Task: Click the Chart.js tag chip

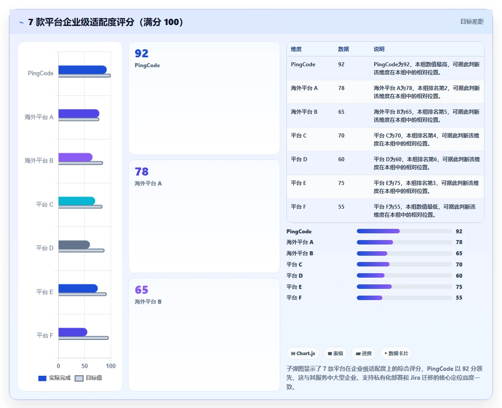Action: point(303,353)
